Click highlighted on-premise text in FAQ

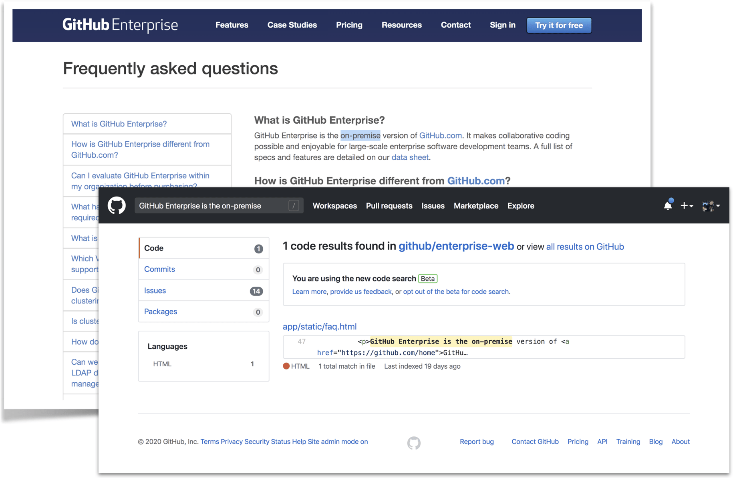click(360, 135)
